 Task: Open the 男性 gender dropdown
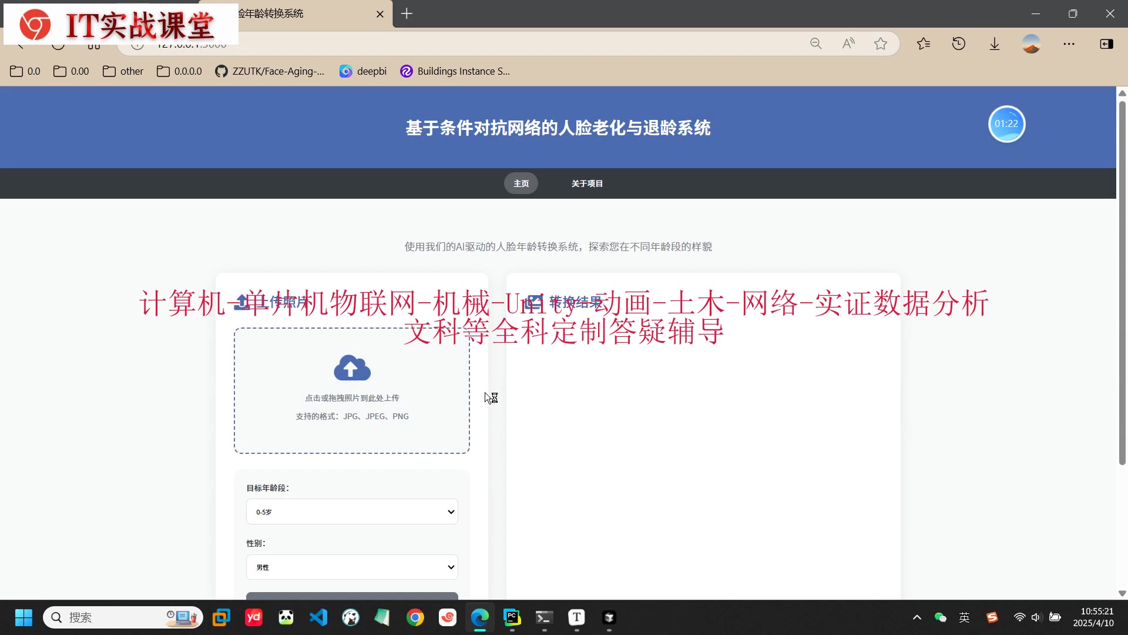[351, 567]
